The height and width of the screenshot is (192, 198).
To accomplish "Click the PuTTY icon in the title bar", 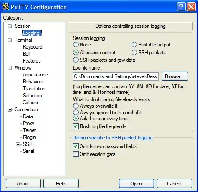I will click(x=6, y=7).
